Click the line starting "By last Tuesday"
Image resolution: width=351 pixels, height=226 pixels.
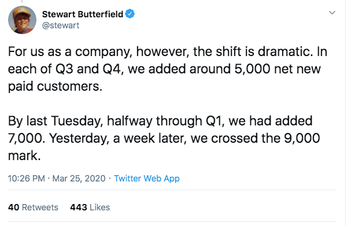pos(160,121)
